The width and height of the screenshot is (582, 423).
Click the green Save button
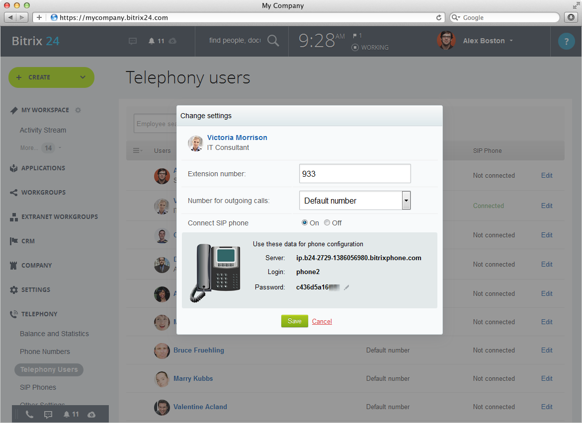[x=295, y=321]
